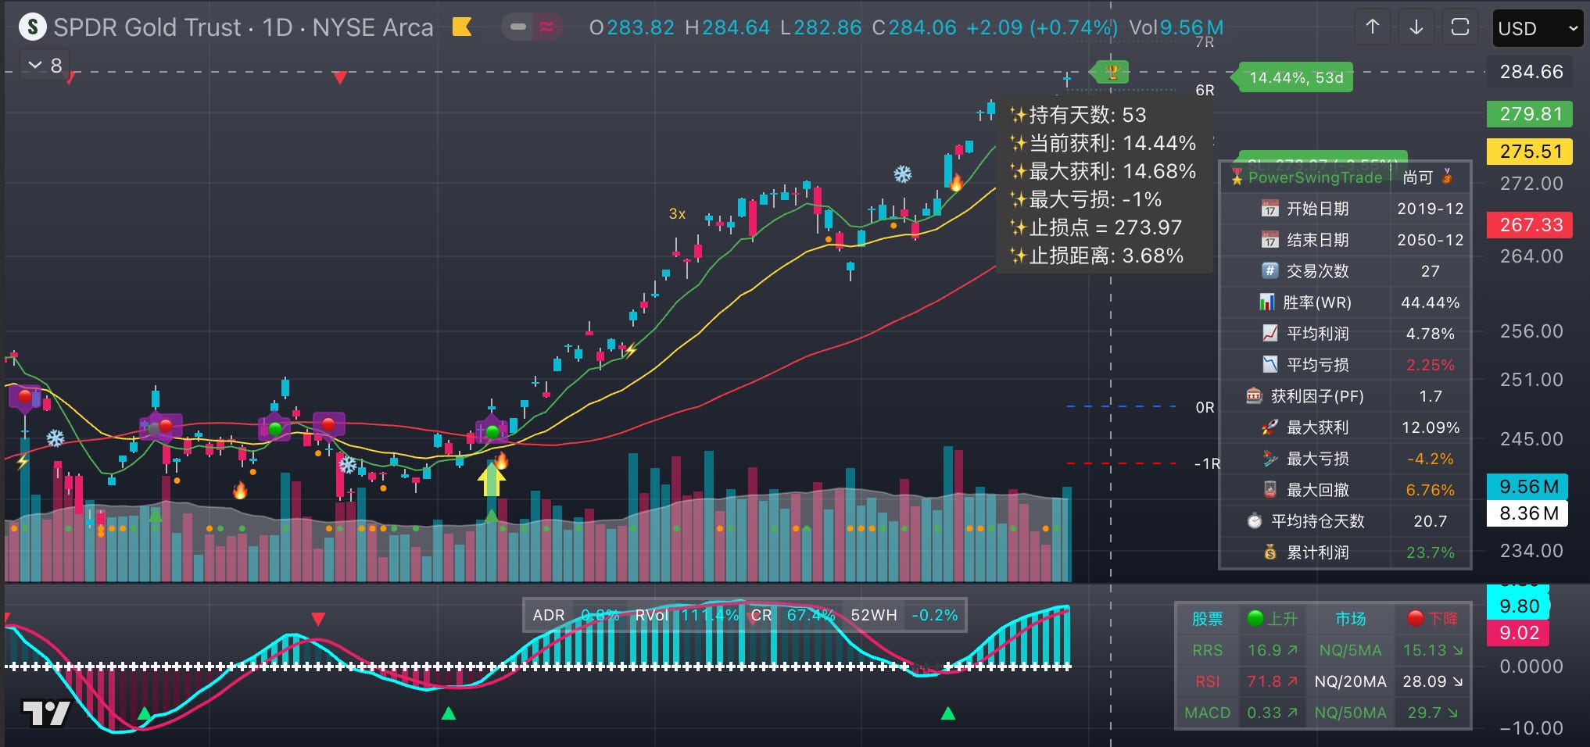Click the green ball signal near entry arrow

[492, 431]
